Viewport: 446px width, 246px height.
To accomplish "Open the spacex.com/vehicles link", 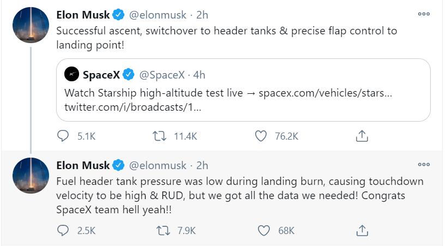I will [x=325, y=93].
